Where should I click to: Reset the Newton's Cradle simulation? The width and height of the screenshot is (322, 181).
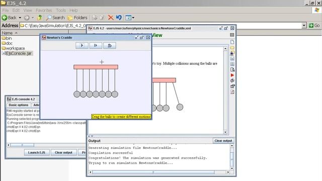(x=110, y=45)
